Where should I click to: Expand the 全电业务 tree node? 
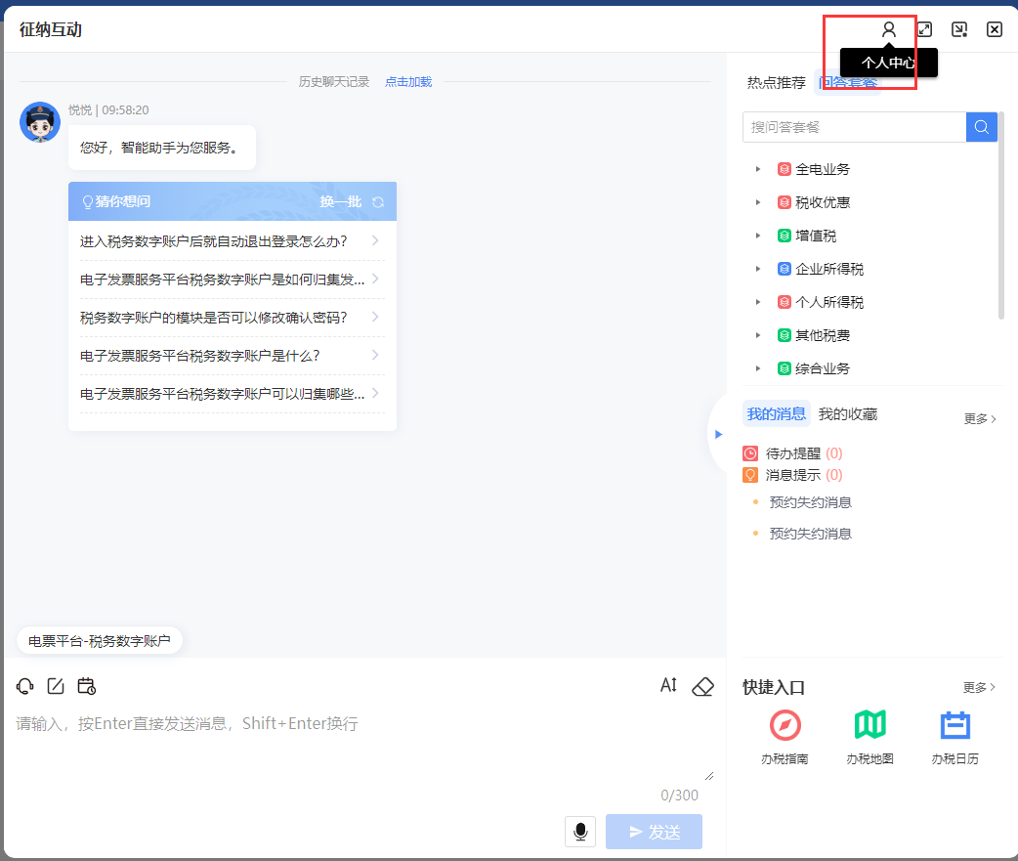click(758, 169)
